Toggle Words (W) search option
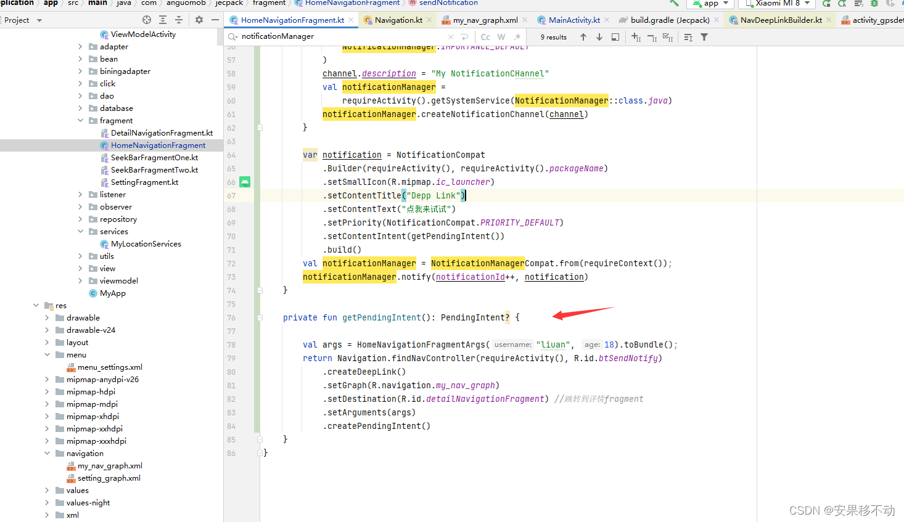Image resolution: width=904 pixels, height=522 pixels. coord(501,37)
